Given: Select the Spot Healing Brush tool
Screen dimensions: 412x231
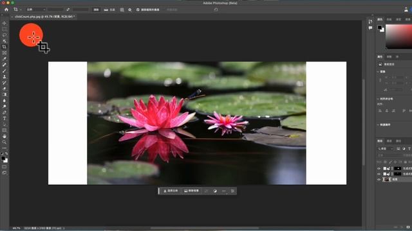Looking at the screenshot, I should (5, 65).
